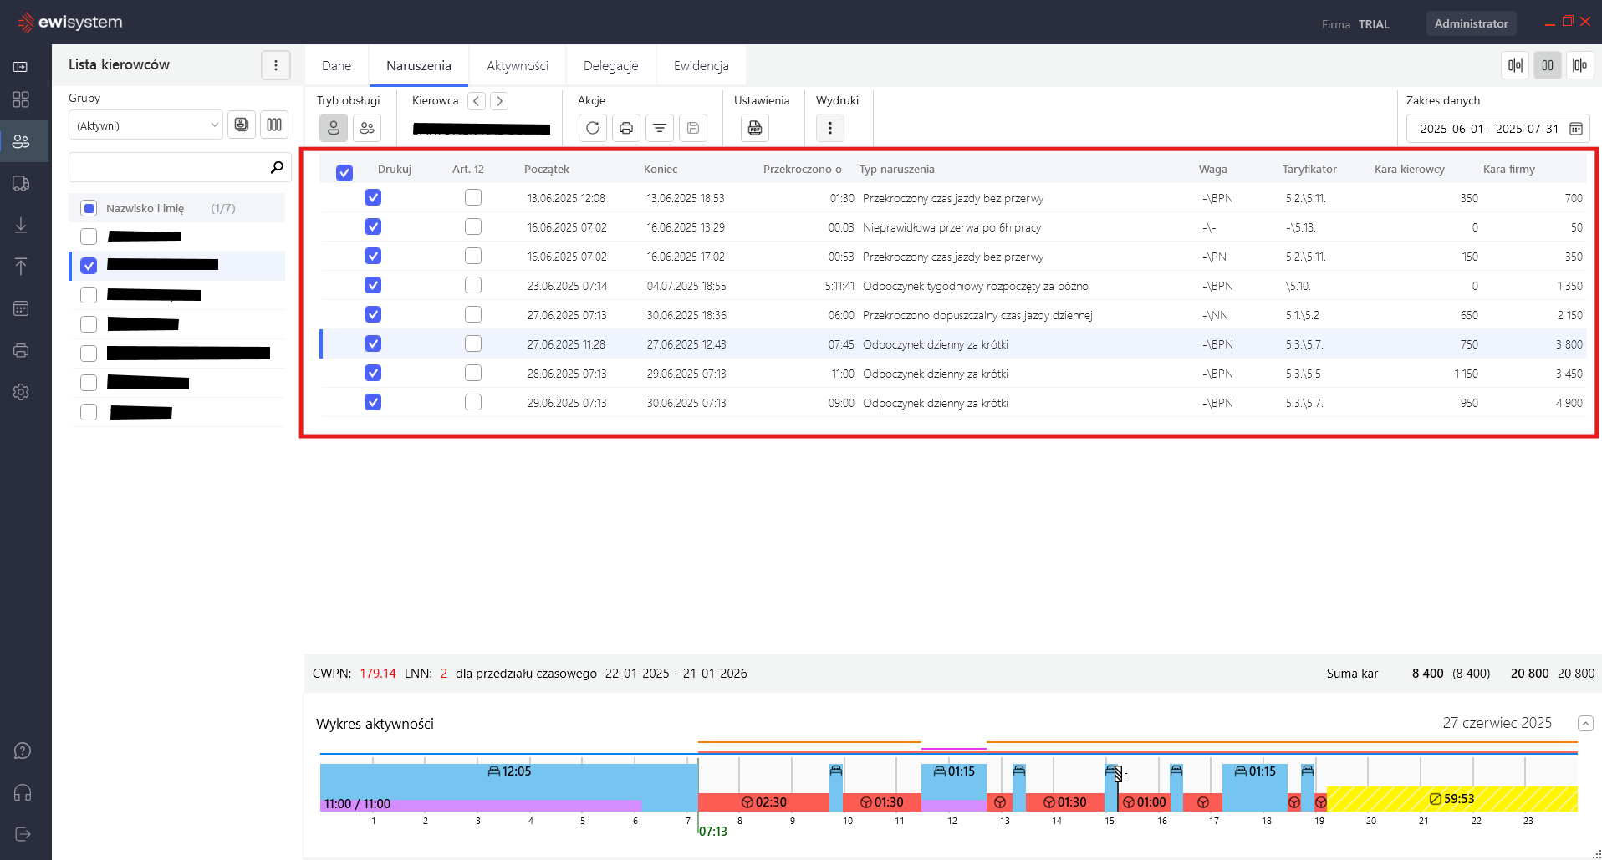Open the Grupy (Aktywni) dropdown

(145, 125)
